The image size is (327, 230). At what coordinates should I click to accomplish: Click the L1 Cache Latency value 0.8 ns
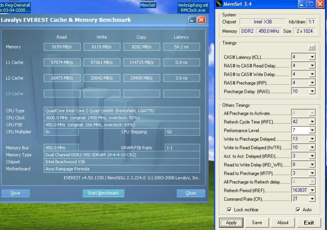pyautogui.click(x=181, y=62)
